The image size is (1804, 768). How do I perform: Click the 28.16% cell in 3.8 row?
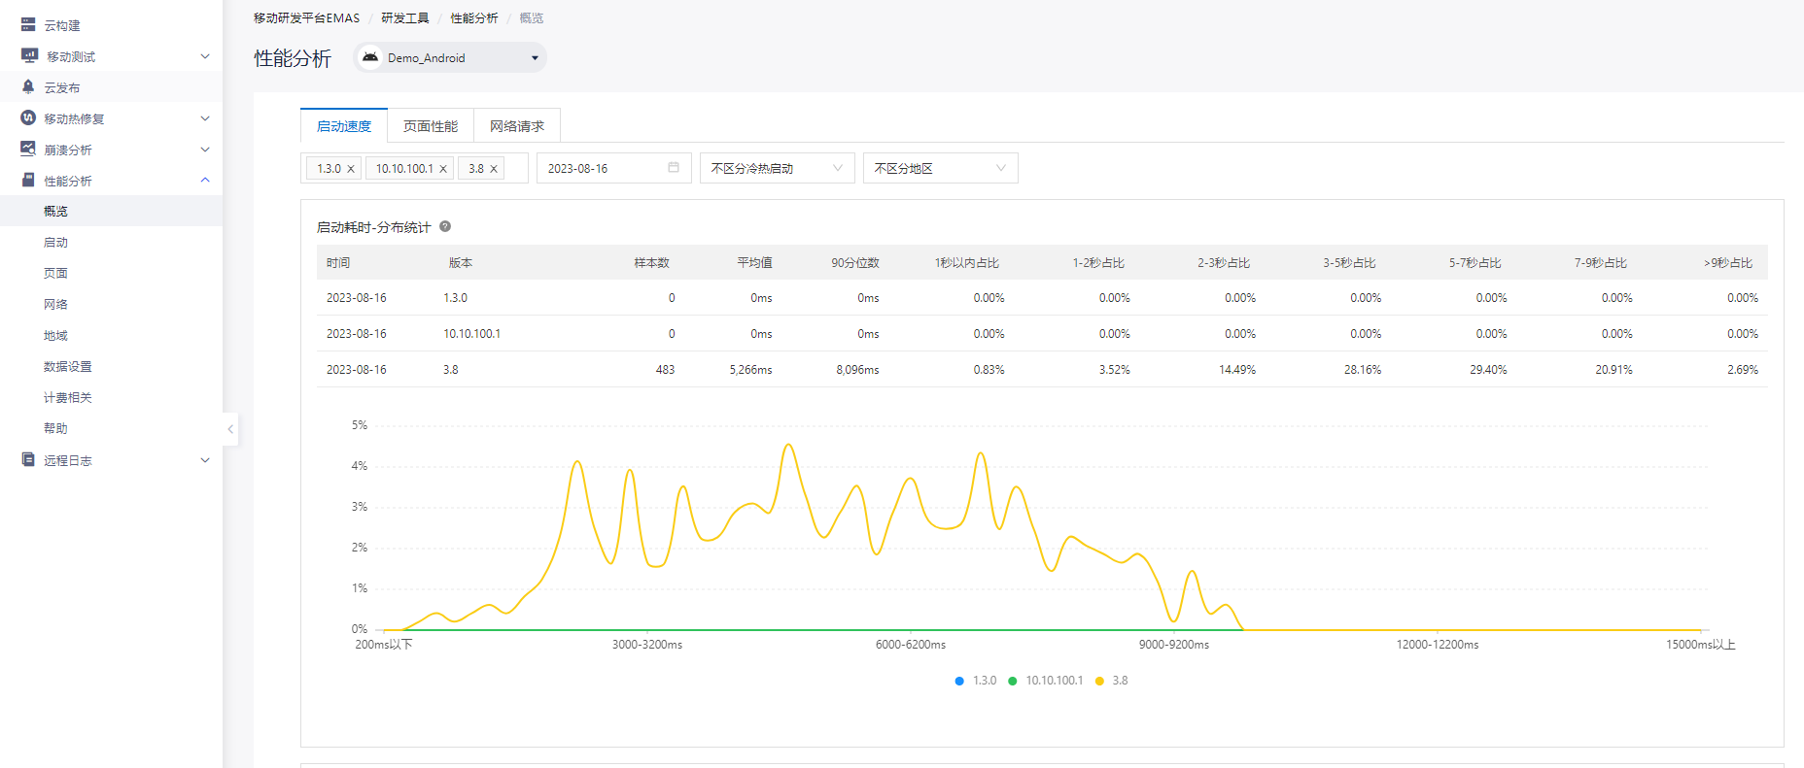coord(1363,370)
